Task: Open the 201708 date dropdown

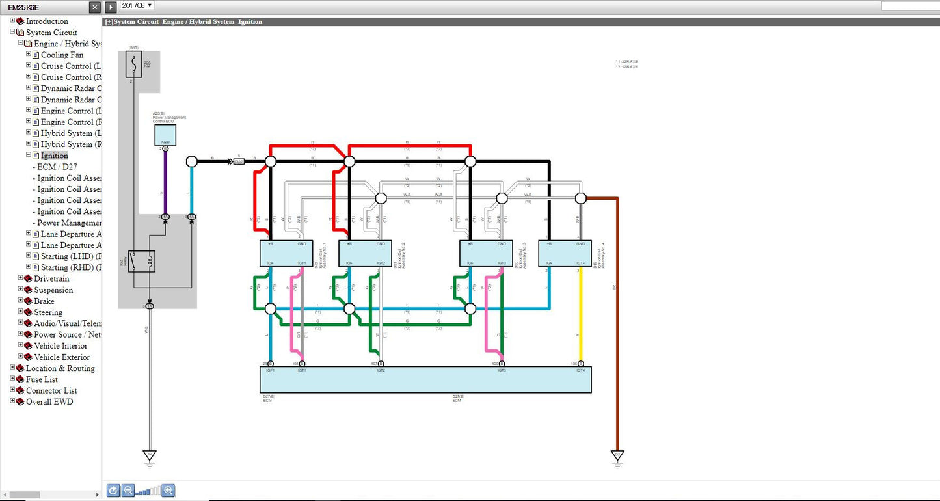Action: pyautogui.click(x=137, y=5)
